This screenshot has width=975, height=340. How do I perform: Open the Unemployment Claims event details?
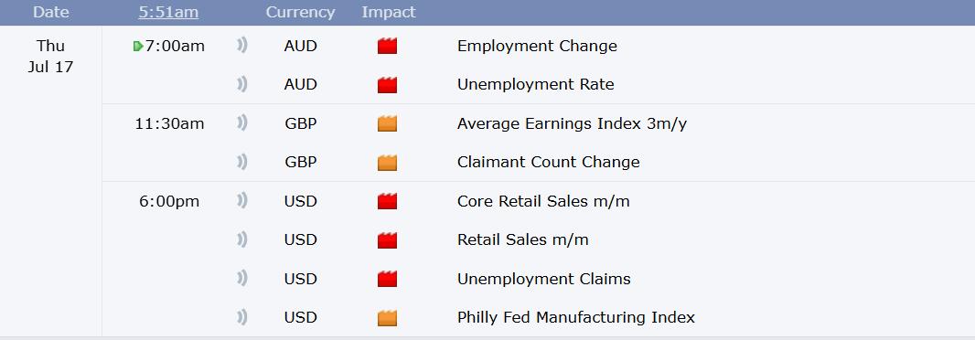pos(543,279)
